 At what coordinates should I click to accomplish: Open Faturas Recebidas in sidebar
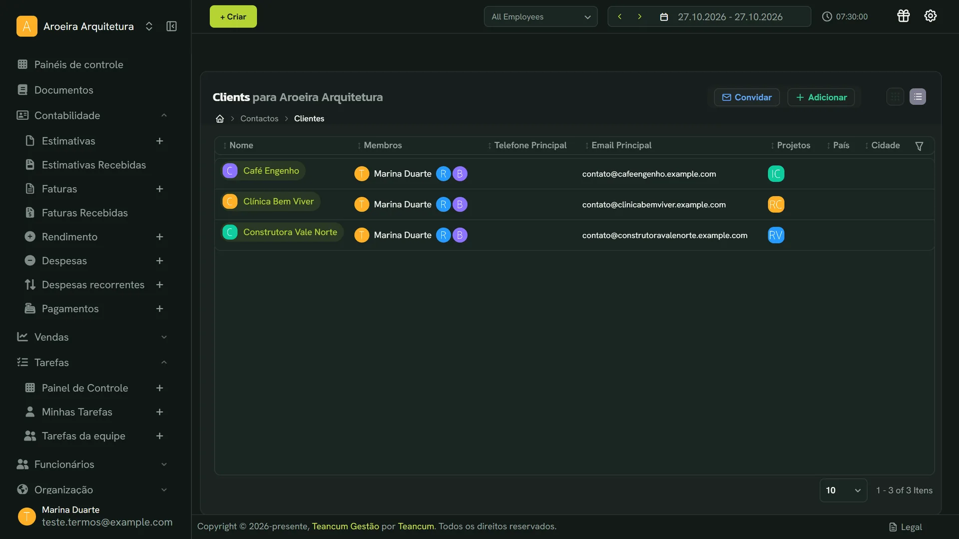click(x=76, y=213)
